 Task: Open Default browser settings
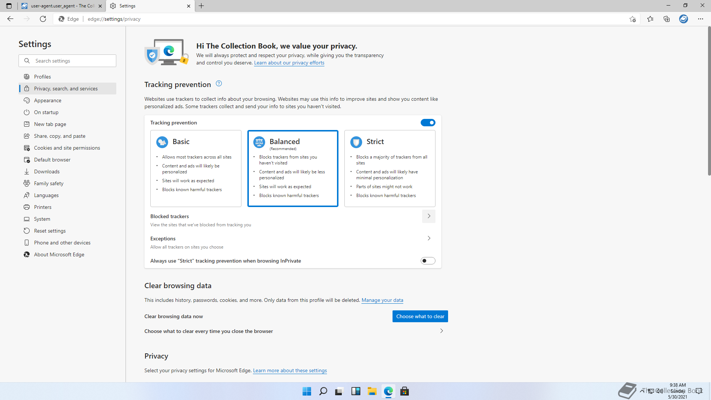(67, 160)
